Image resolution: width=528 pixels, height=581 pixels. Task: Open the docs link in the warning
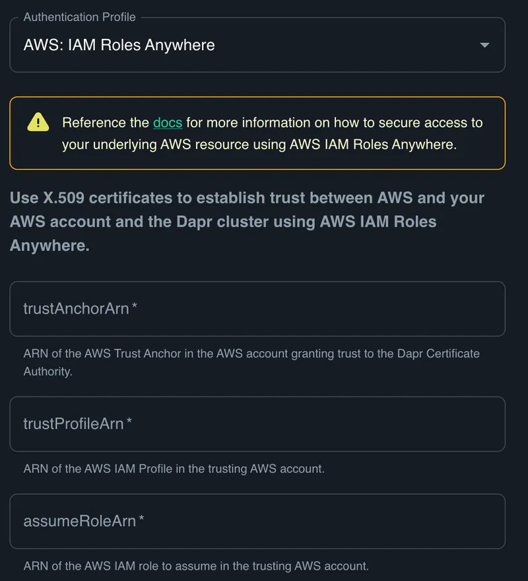tap(168, 123)
